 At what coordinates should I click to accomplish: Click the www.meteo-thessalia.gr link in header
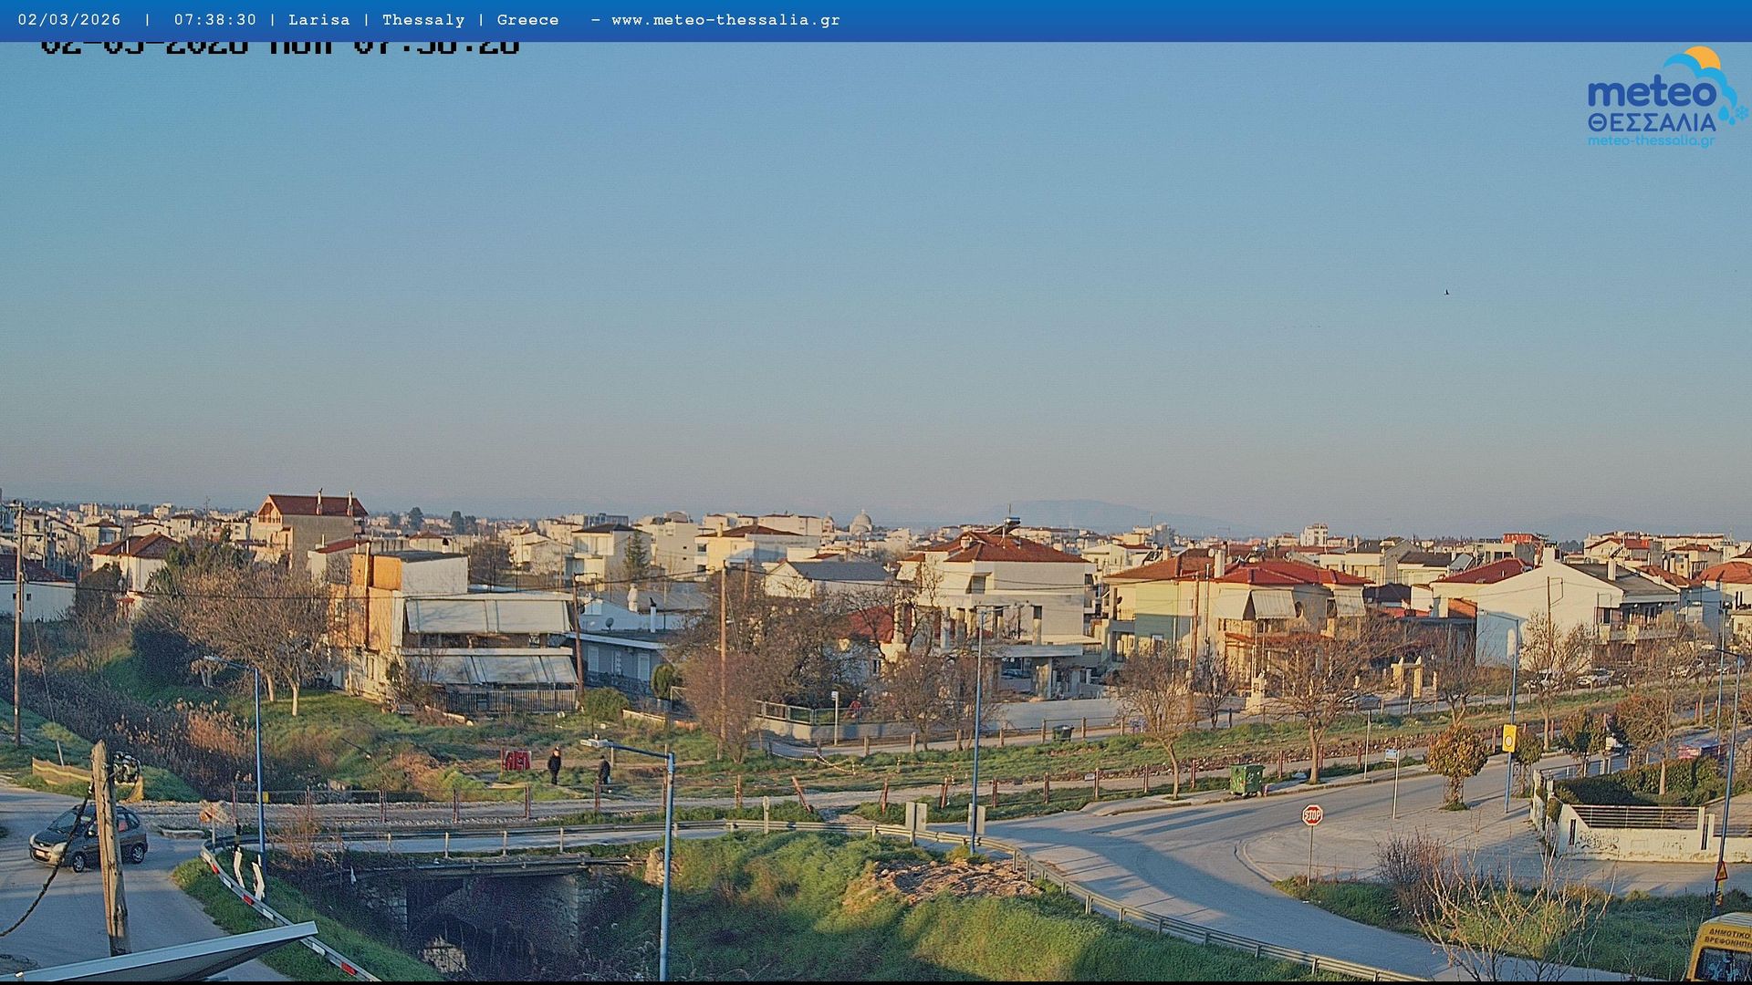[725, 20]
